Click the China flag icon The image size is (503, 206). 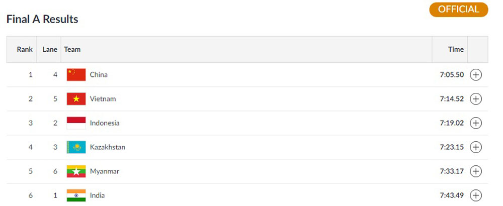click(76, 75)
